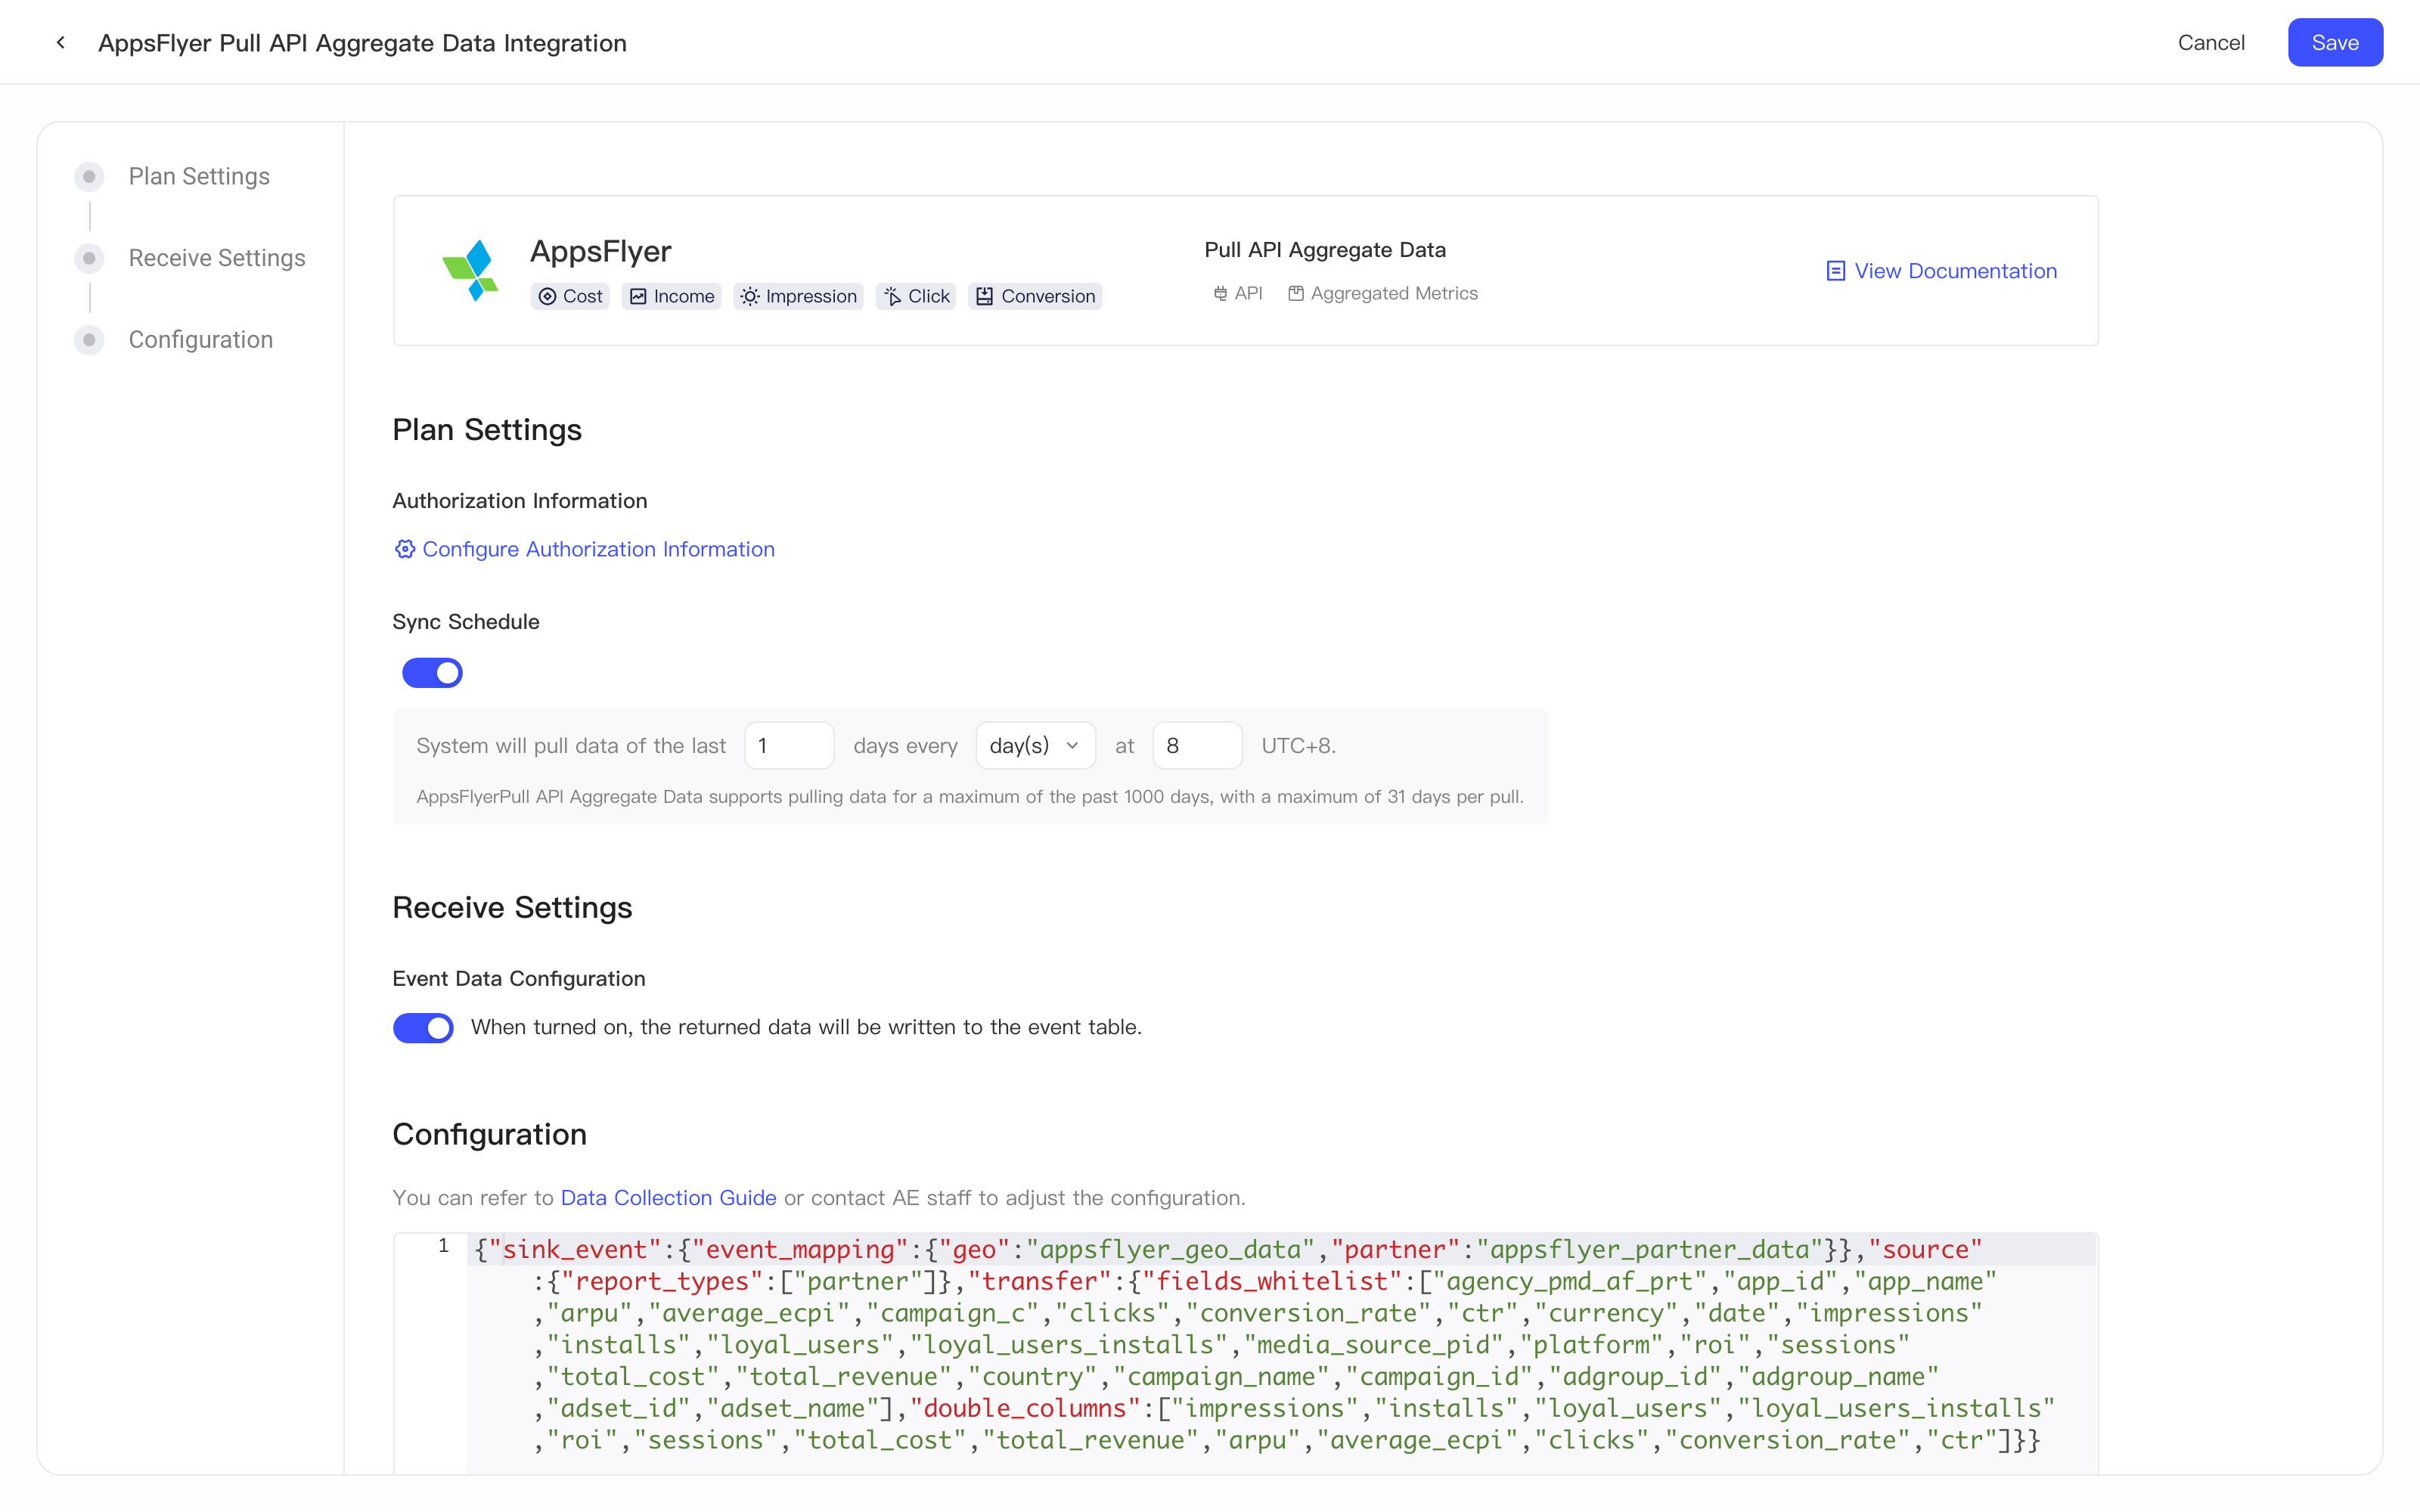Focus the last days count input
This screenshot has height=1512, width=2420.
coord(789,746)
